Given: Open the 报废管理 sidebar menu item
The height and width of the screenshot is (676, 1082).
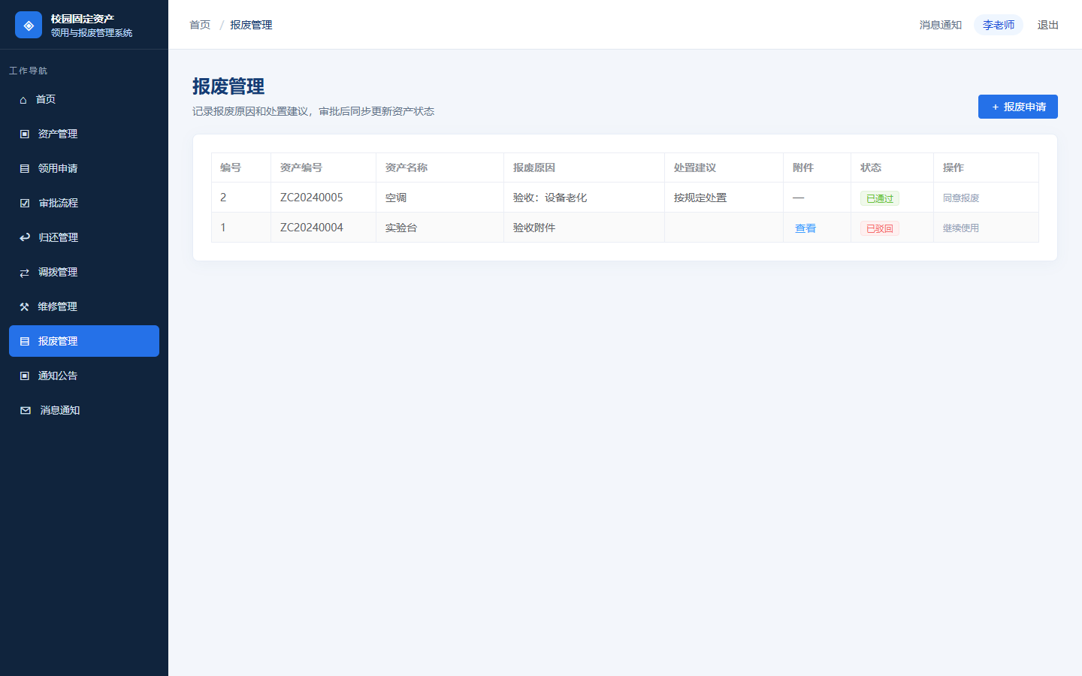Looking at the screenshot, I should (84, 341).
